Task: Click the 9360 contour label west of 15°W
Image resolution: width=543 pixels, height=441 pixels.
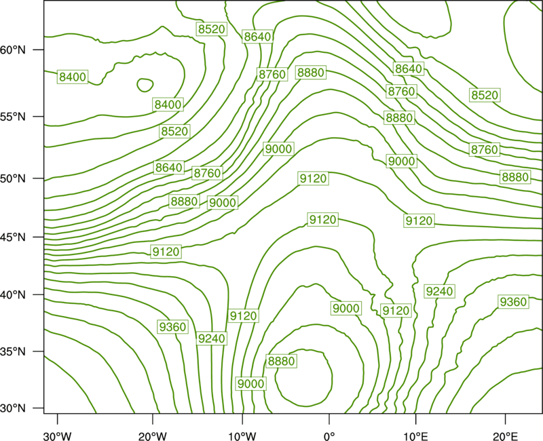Action: coord(173,326)
